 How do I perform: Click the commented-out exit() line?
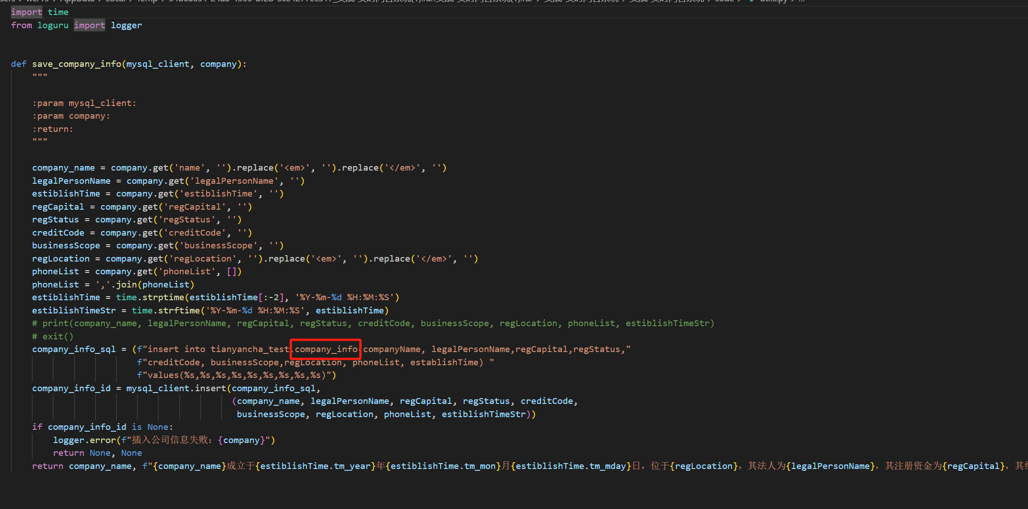coord(53,337)
